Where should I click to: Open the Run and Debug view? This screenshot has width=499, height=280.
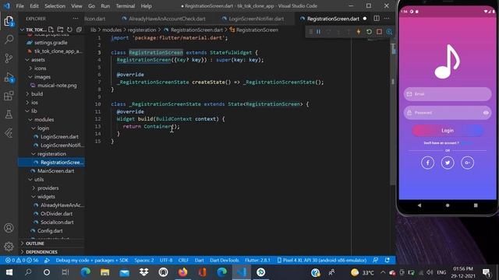(9, 77)
